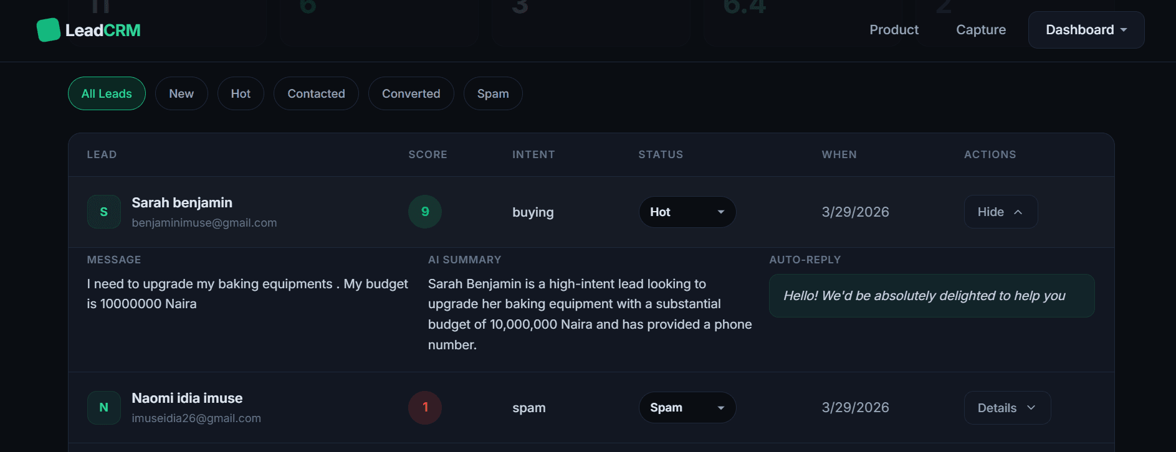Go to the Product nav link

tap(894, 30)
